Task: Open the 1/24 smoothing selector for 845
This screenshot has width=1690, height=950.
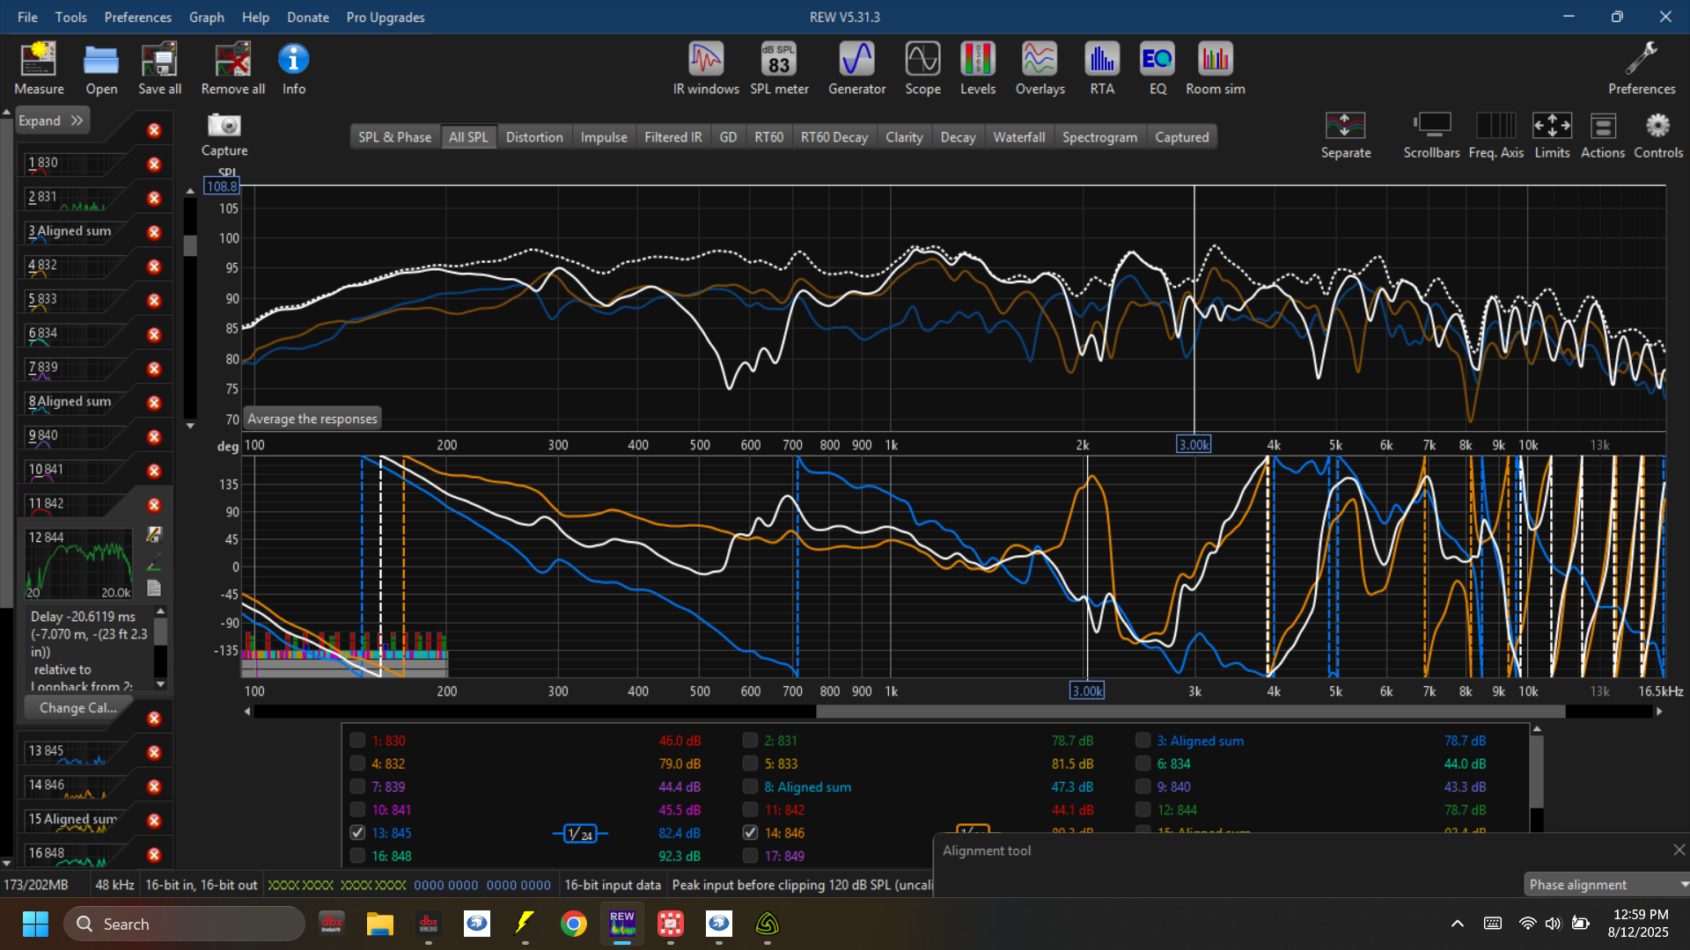Action: tap(580, 834)
